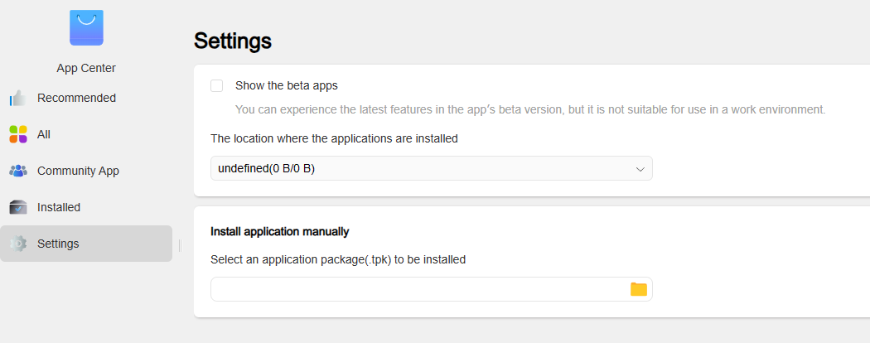Browse for a .tpk file via folder icon
The image size is (870, 343).
pos(639,289)
